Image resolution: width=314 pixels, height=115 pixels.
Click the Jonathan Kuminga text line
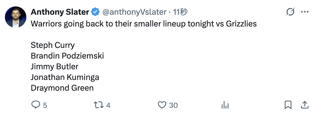65,77
